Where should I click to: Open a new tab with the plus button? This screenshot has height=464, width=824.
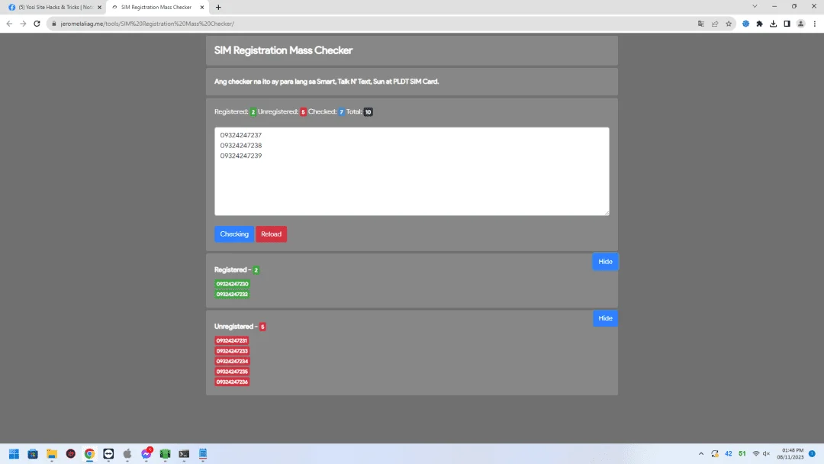[219, 8]
